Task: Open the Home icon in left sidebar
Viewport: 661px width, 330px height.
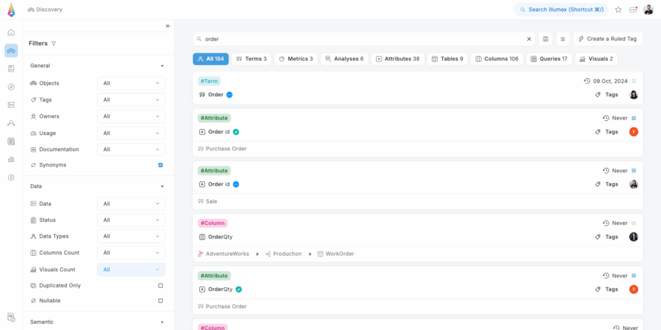Action: [11, 32]
